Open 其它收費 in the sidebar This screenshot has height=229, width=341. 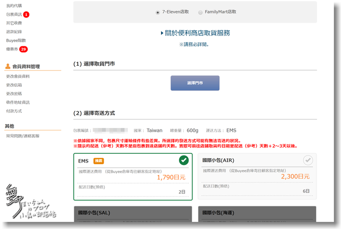(14, 23)
